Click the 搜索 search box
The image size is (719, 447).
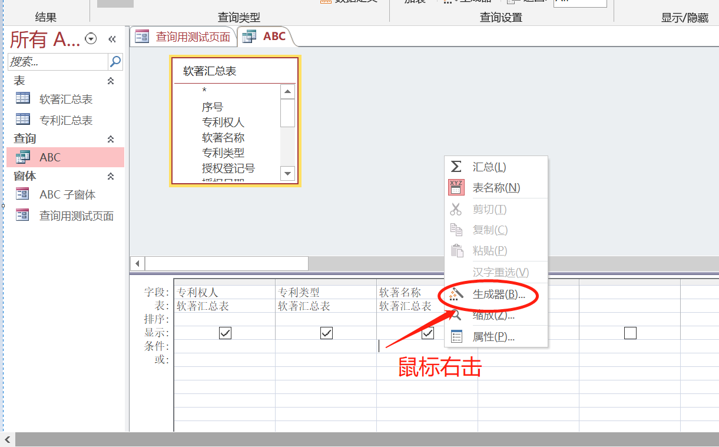[58, 61]
